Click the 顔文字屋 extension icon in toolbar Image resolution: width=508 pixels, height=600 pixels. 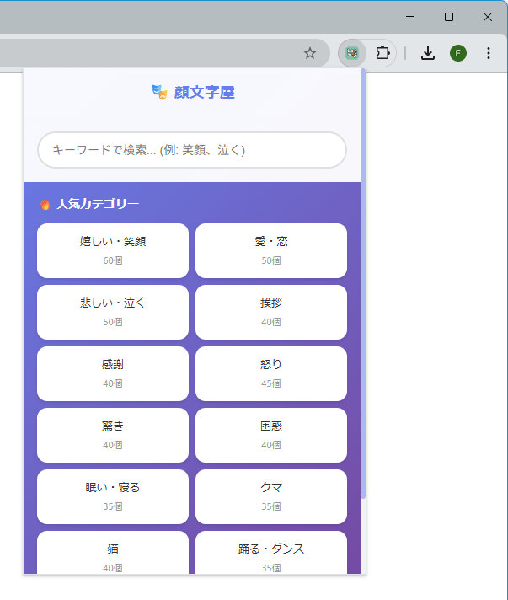pyautogui.click(x=352, y=53)
